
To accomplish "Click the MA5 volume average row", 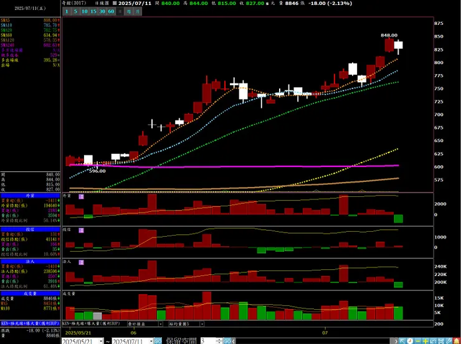I will [x=31, y=303].
